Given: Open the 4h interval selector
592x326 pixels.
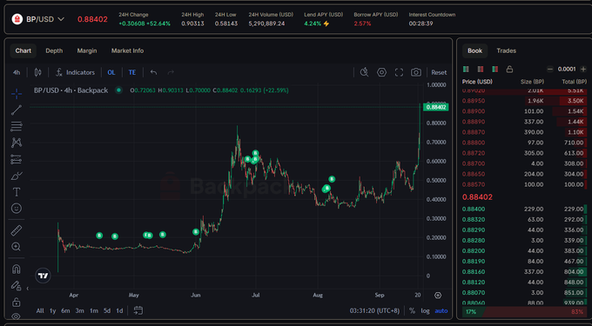Looking at the screenshot, I should click(x=17, y=72).
